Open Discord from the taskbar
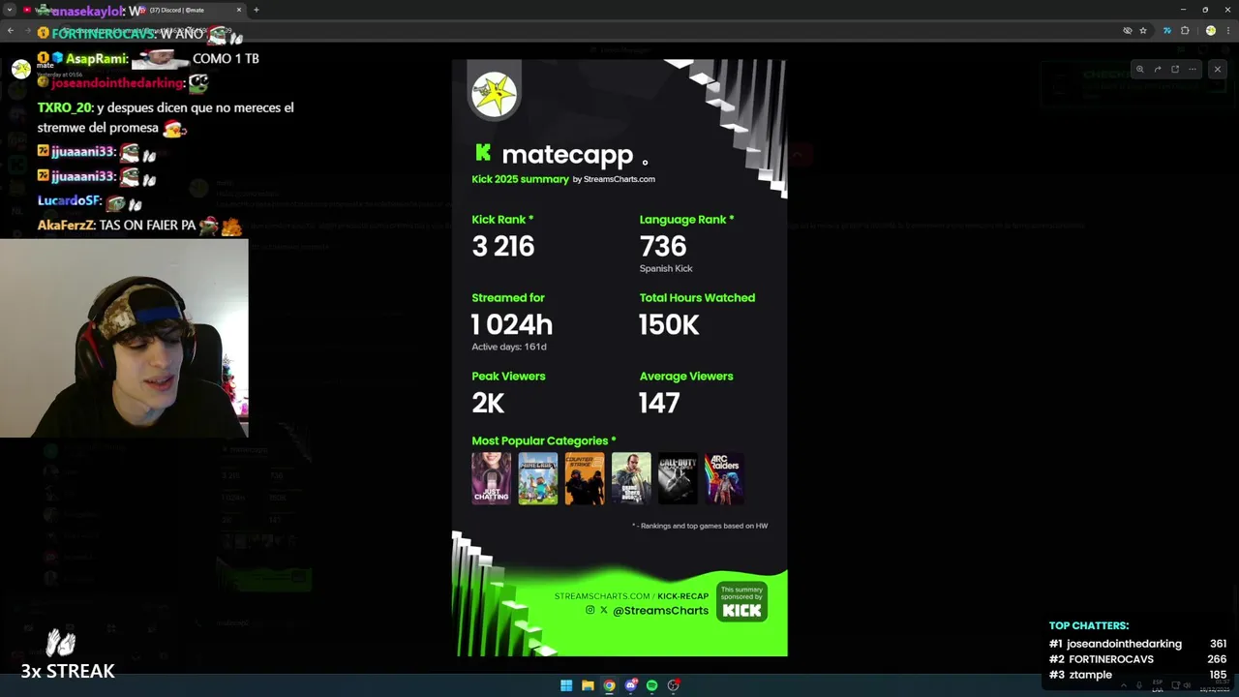 coord(630,685)
